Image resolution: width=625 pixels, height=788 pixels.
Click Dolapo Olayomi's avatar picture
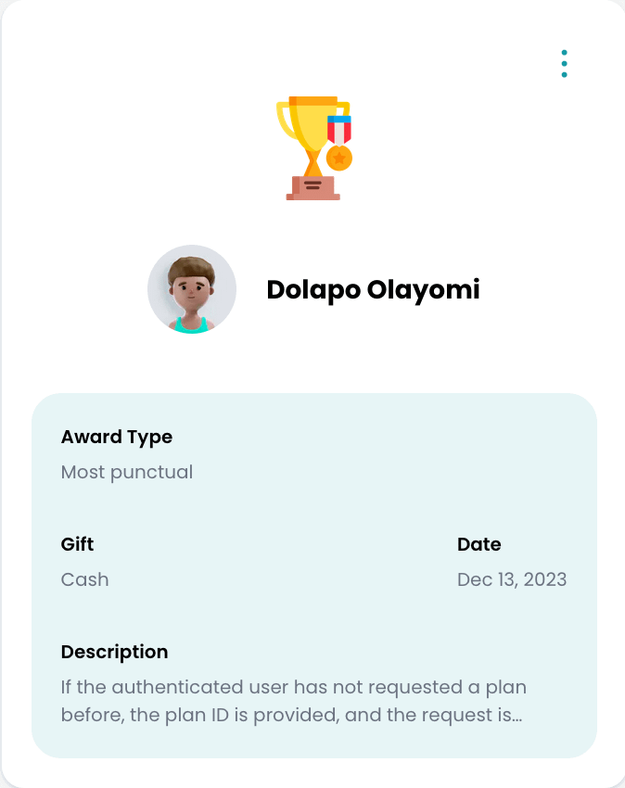pos(192,289)
